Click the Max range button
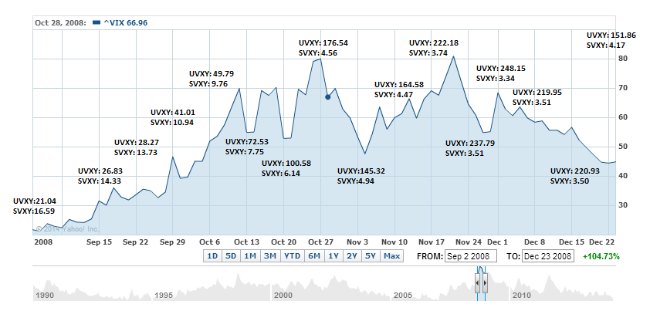 pyautogui.click(x=391, y=256)
